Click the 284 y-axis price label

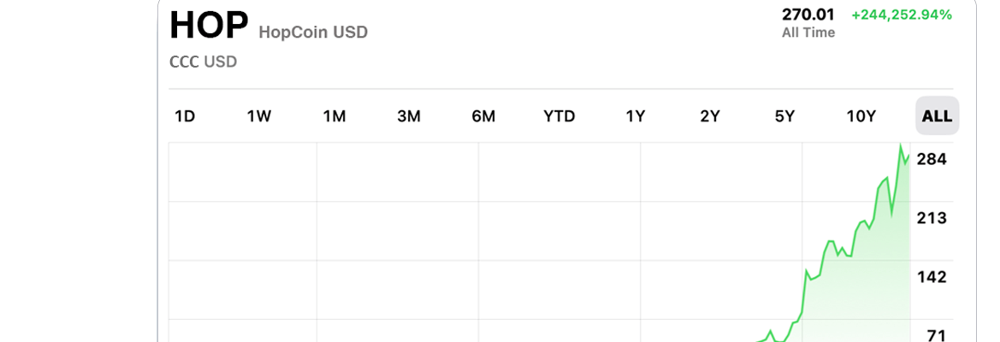(932, 159)
